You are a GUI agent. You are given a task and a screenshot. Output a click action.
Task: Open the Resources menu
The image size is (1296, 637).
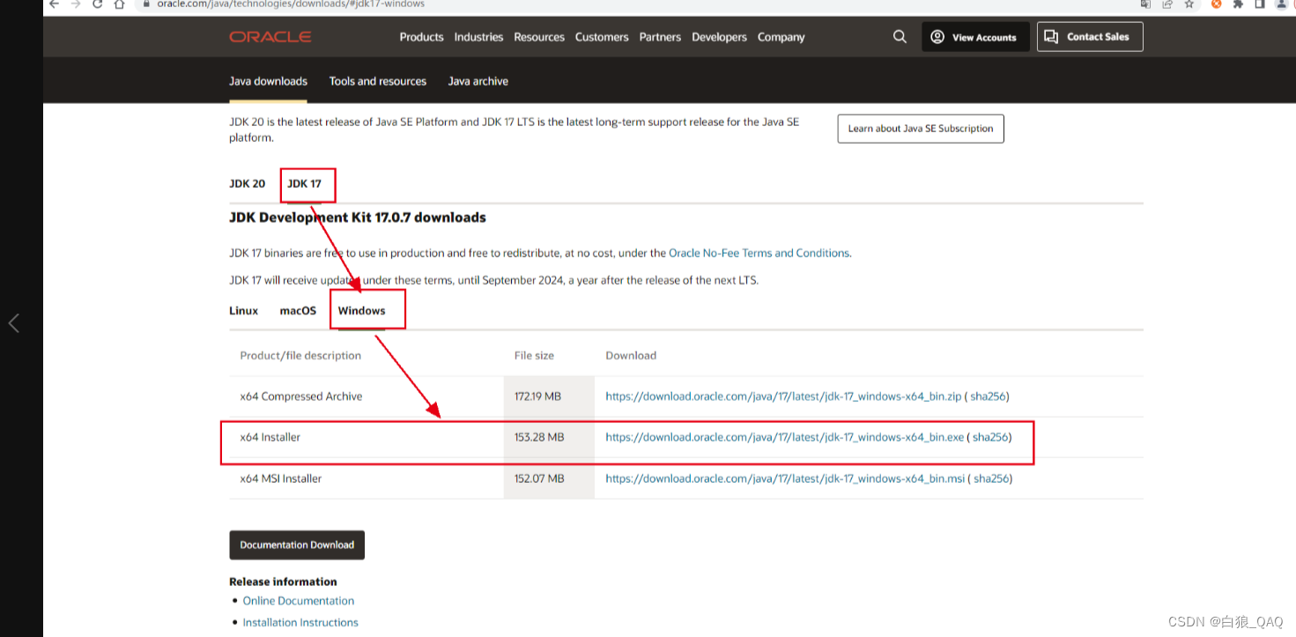[539, 37]
